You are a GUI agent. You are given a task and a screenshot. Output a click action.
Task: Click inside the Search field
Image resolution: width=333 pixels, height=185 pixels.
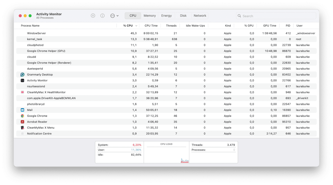(275, 16)
